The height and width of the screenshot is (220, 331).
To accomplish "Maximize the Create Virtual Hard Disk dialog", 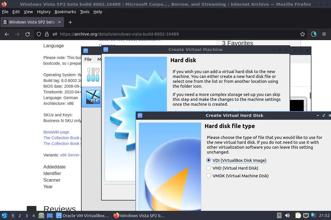I will (324, 115).
